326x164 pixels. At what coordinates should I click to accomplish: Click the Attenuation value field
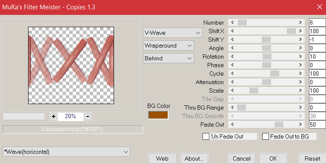click(x=317, y=82)
